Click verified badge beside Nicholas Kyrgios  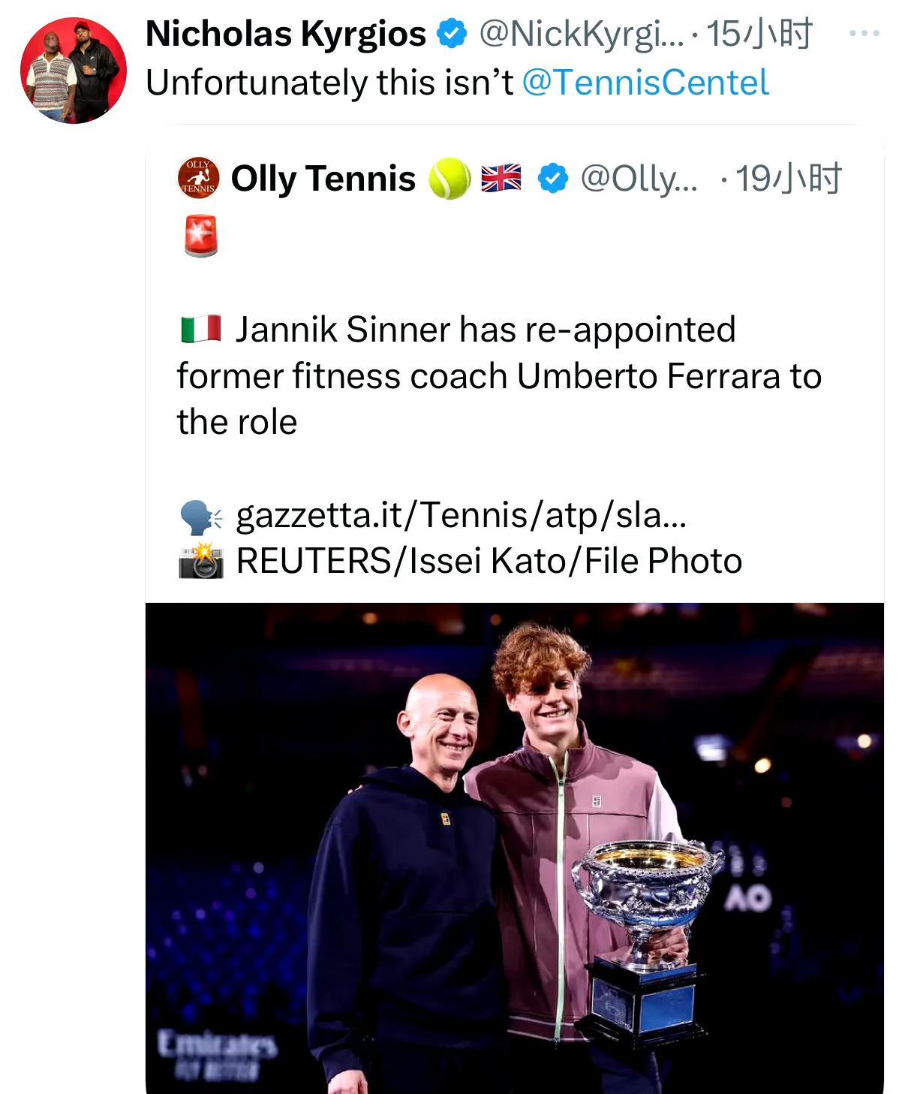pos(451,34)
